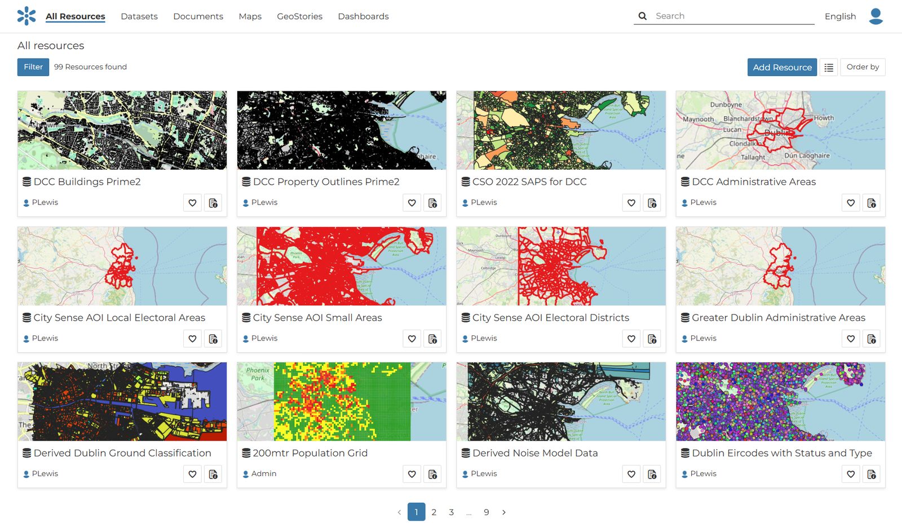The width and height of the screenshot is (902, 532).
Task: Click into the Search input field
Action: pos(734,16)
